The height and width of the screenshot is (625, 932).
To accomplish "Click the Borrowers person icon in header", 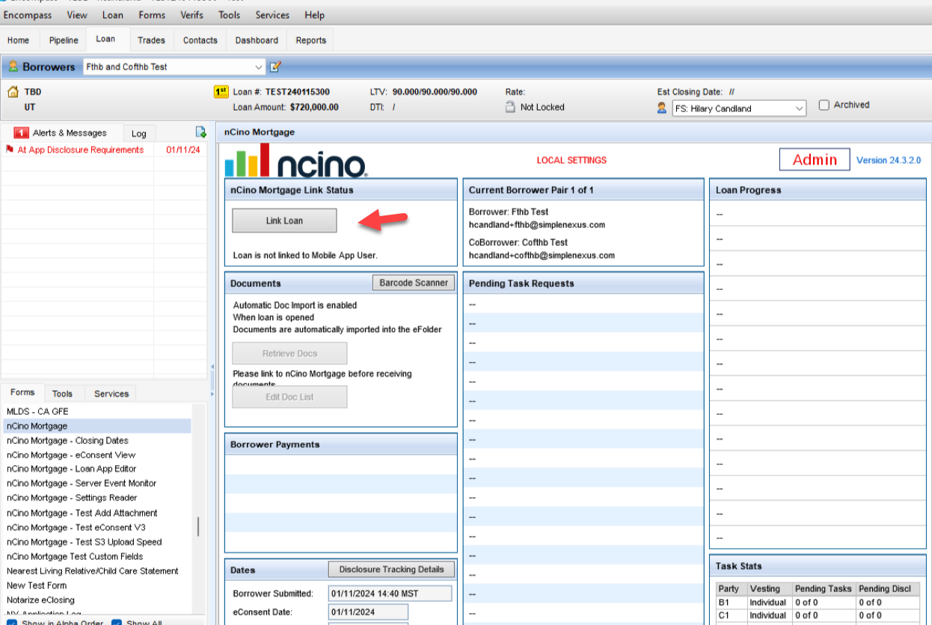I will click(13, 67).
